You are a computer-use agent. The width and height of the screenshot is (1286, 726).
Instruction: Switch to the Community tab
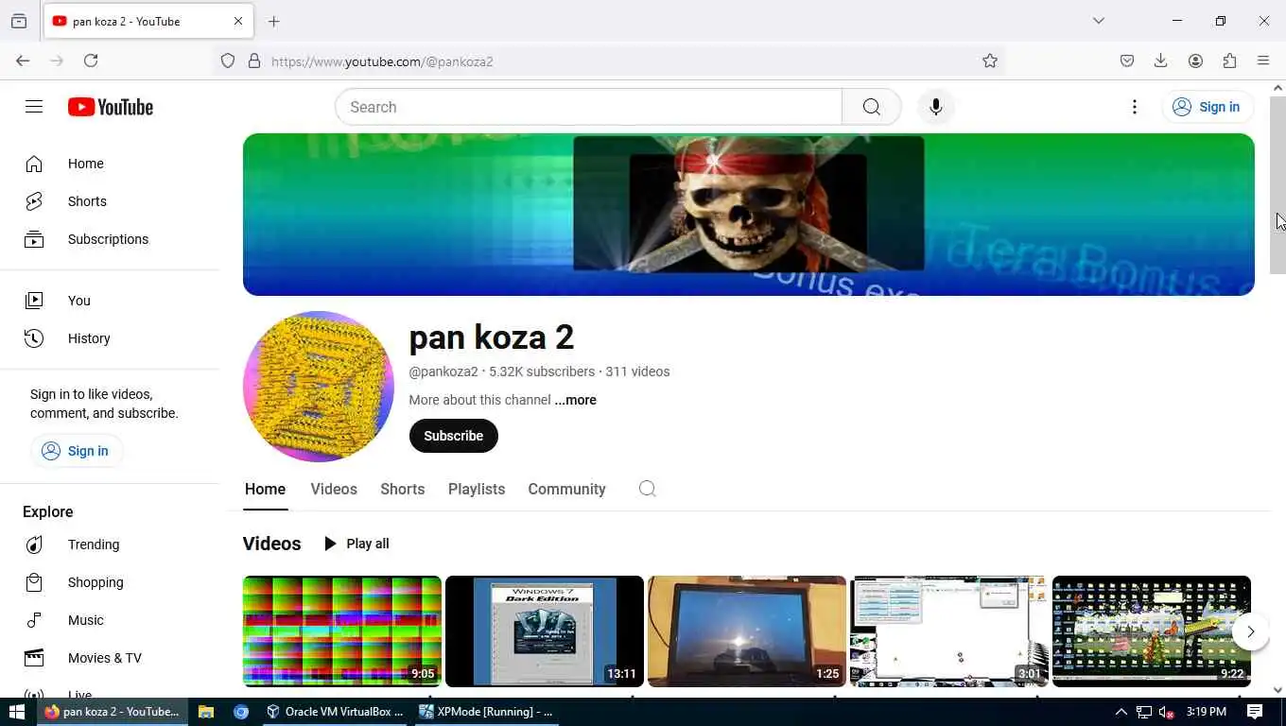pos(566,489)
